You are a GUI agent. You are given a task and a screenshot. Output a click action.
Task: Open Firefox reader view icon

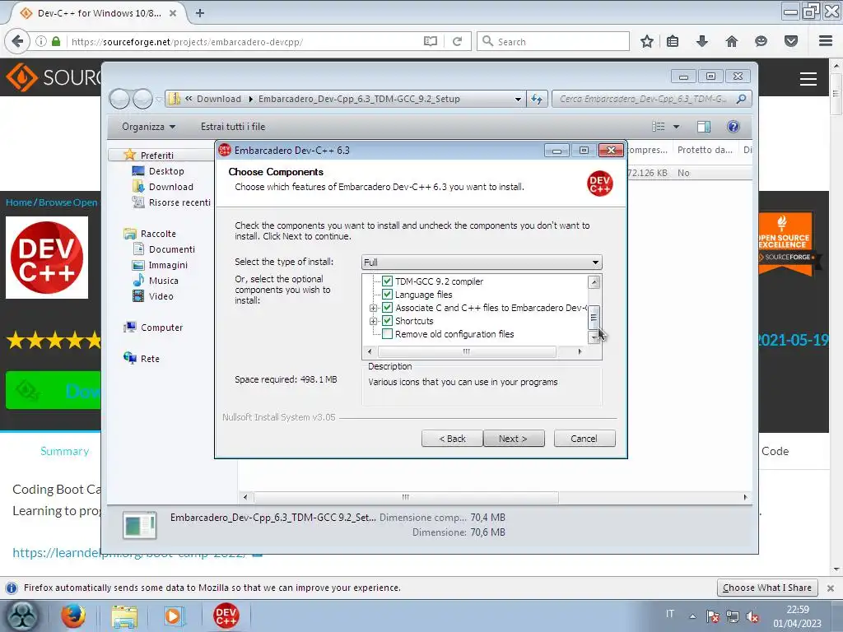tap(430, 41)
